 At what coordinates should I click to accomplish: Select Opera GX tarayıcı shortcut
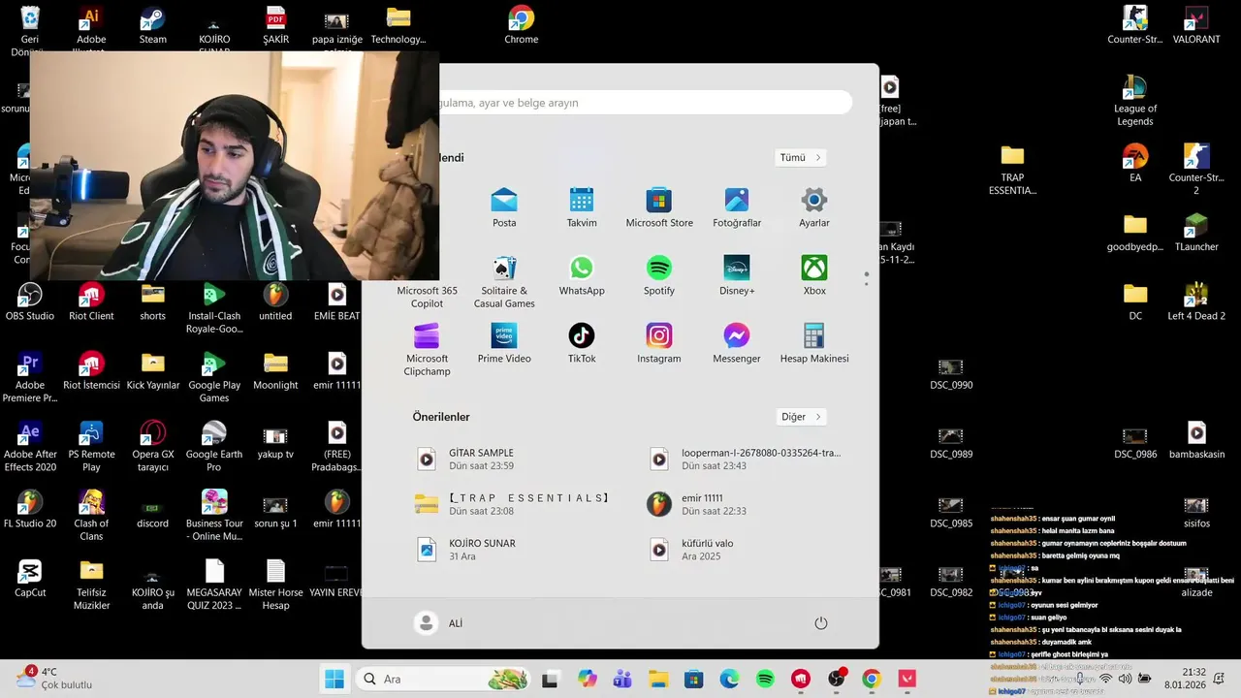click(152, 446)
